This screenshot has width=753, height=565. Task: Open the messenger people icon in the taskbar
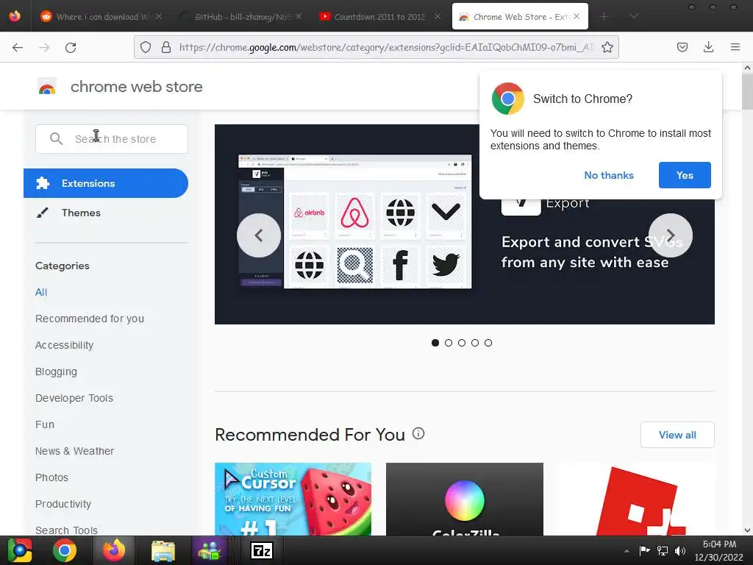coord(210,550)
